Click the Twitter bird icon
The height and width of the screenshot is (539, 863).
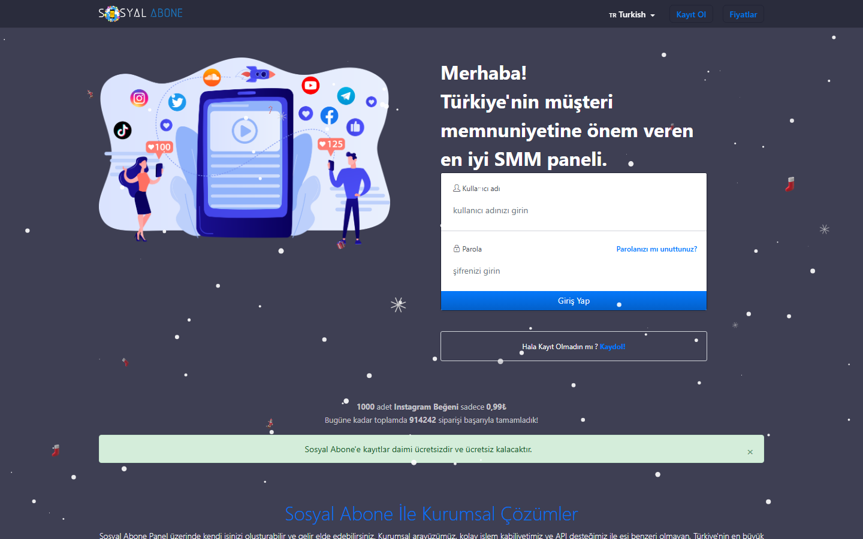[176, 102]
